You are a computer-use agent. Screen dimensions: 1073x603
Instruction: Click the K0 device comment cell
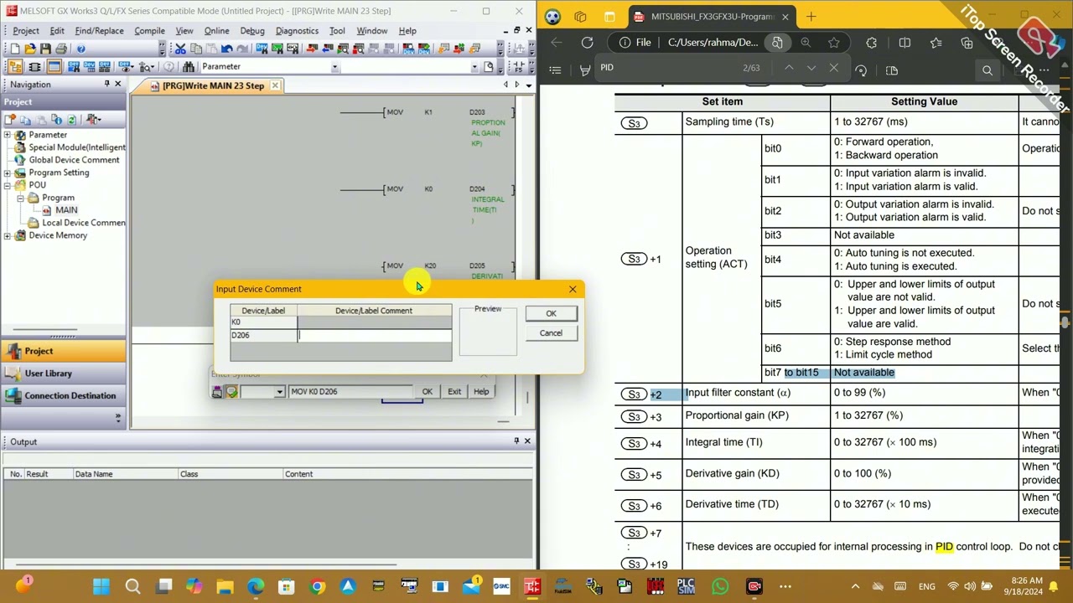(375, 322)
